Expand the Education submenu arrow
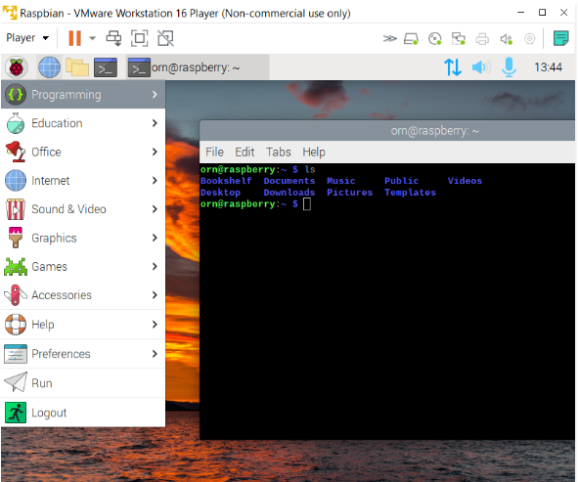578x482 pixels. click(x=155, y=123)
